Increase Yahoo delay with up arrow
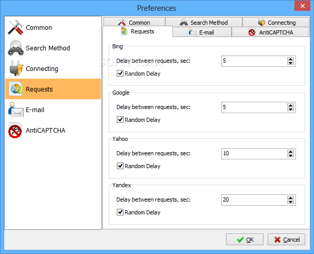The height and width of the screenshot is (254, 314). click(x=290, y=152)
